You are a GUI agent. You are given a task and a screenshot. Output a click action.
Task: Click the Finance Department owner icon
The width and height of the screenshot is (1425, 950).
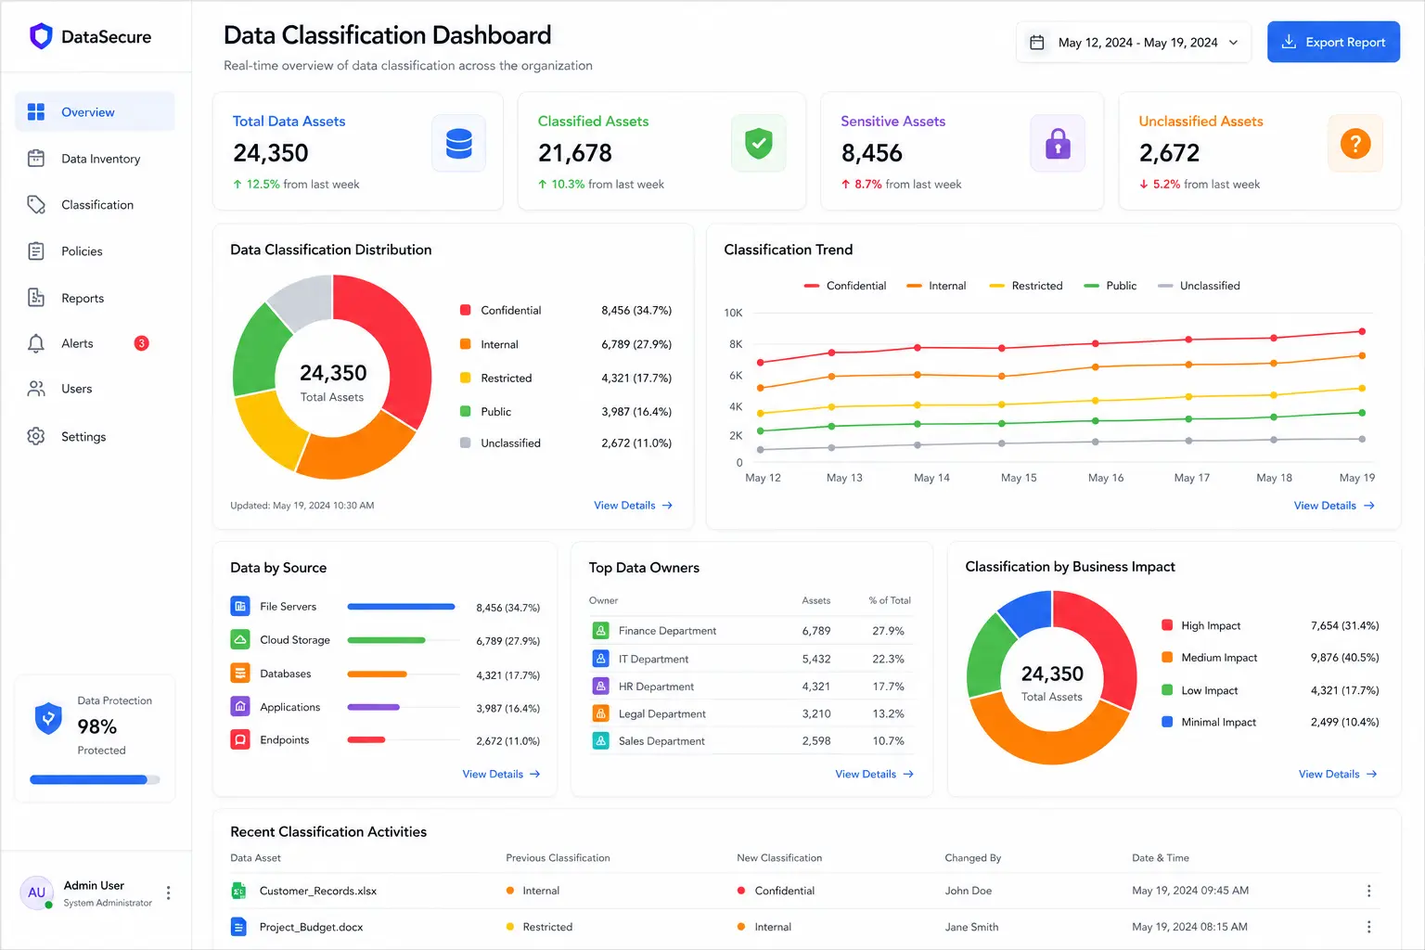[x=600, y=631]
